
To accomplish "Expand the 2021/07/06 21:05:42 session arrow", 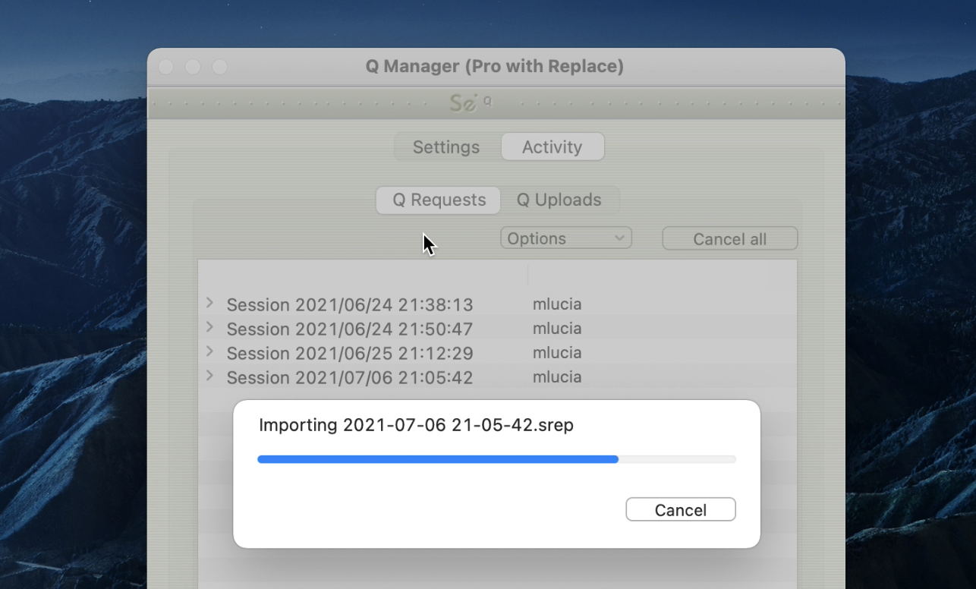I will [209, 376].
